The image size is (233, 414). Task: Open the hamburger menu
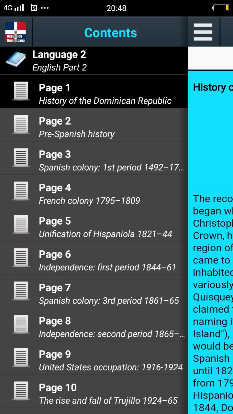[x=203, y=32]
